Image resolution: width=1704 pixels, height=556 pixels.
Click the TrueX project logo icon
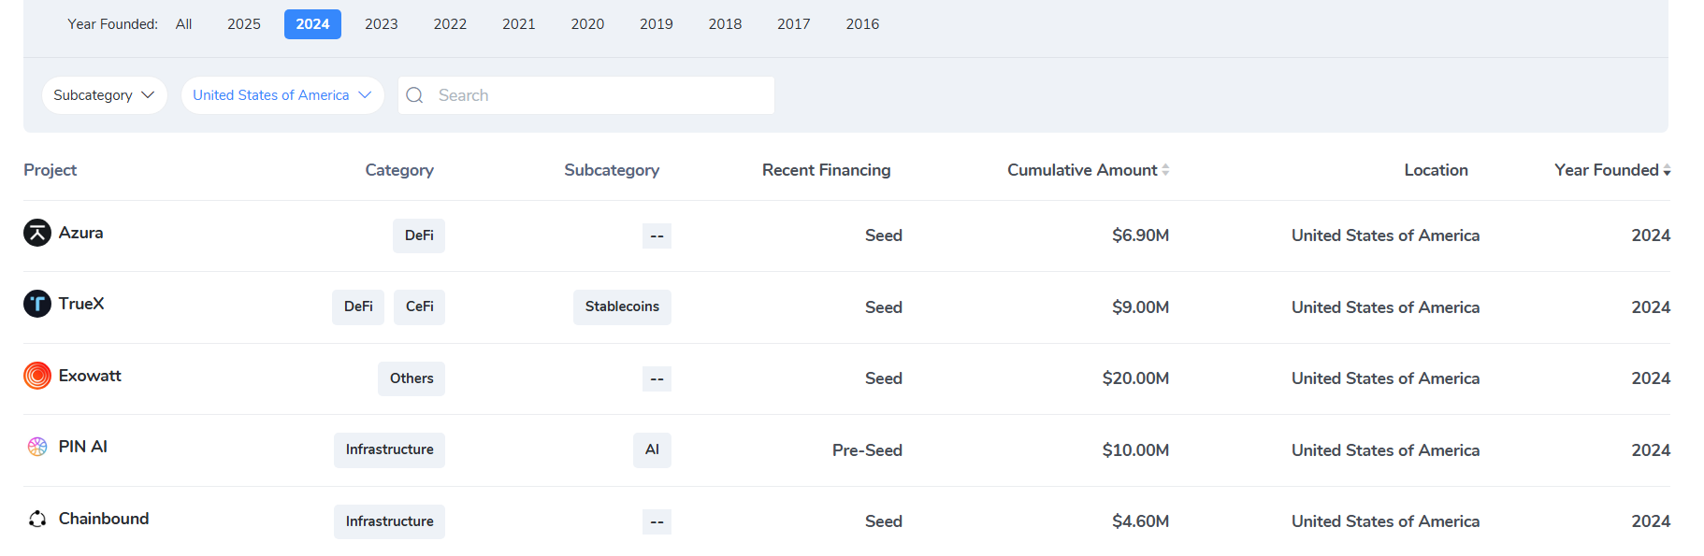coord(37,304)
